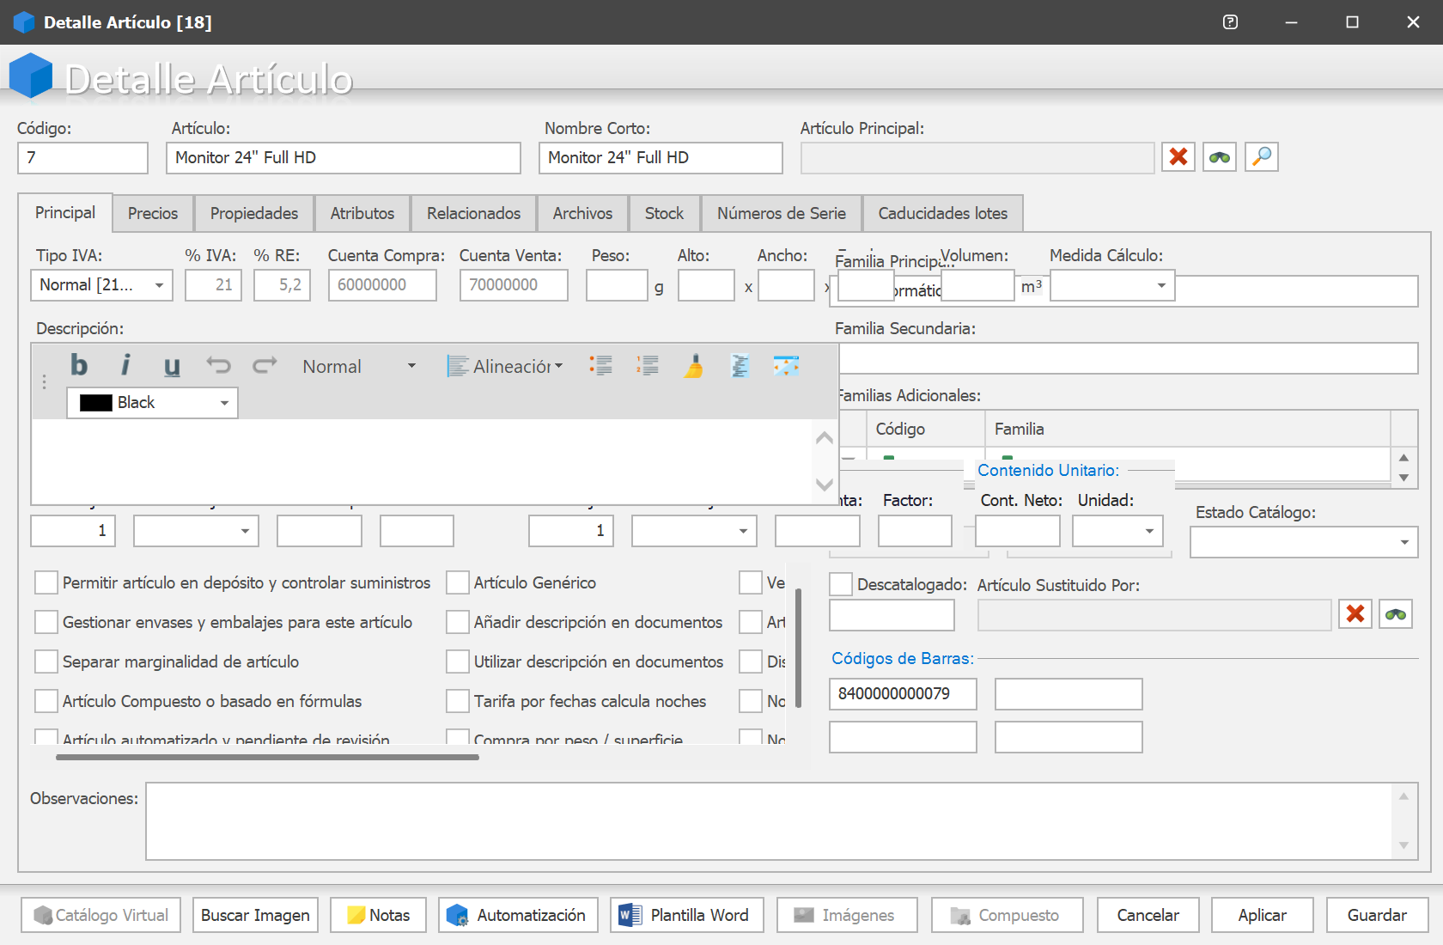Insert a numbered list in the description
The height and width of the screenshot is (945, 1443).
click(x=648, y=366)
